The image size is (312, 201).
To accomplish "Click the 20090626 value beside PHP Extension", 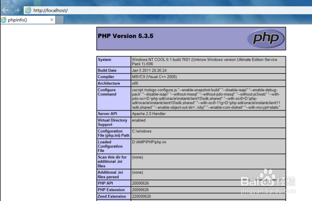I will pyautogui.click(x=141, y=190).
